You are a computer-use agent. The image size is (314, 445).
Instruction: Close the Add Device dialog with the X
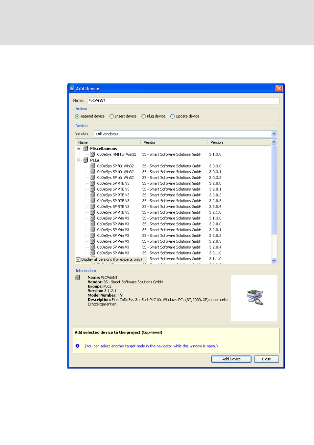pyautogui.click(x=279, y=88)
